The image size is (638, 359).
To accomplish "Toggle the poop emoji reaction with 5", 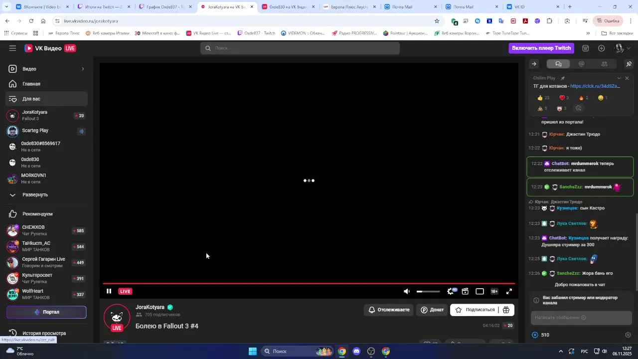I will (542, 108).
